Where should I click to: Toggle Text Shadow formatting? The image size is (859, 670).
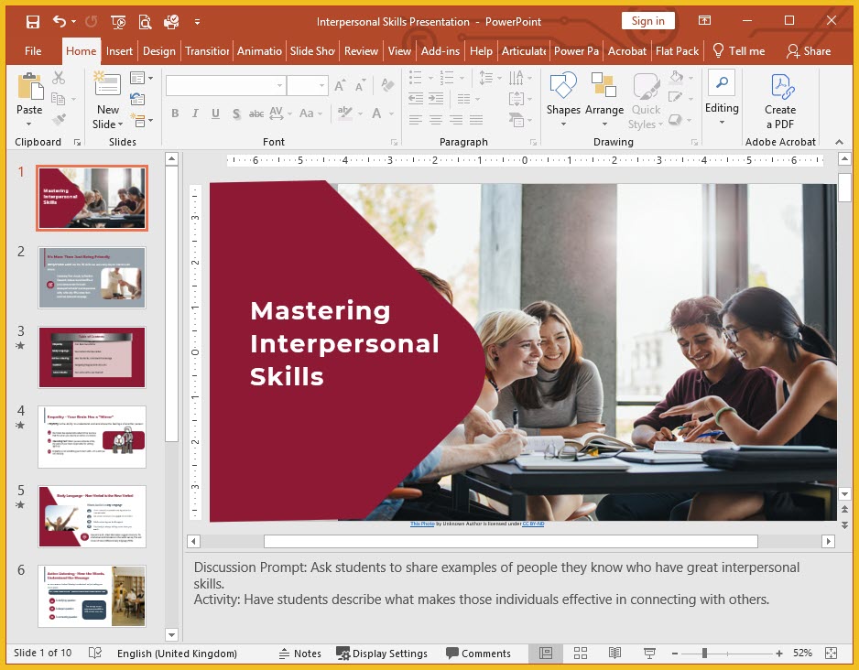236,113
